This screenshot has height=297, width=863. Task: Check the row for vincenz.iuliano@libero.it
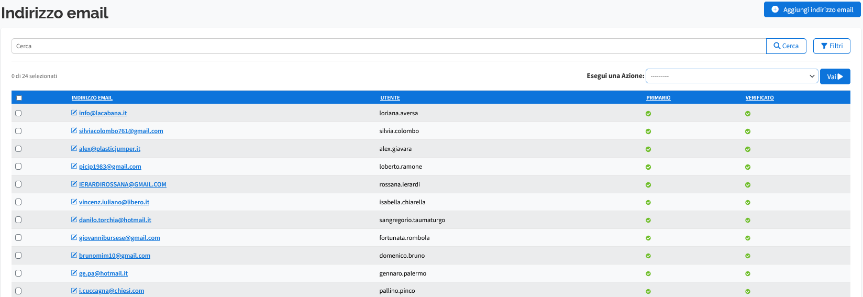click(x=18, y=202)
